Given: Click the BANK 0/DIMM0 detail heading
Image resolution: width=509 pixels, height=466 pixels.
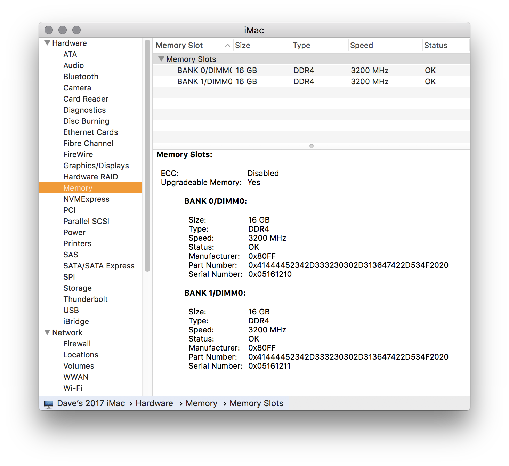Looking at the screenshot, I should click(216, 201).
